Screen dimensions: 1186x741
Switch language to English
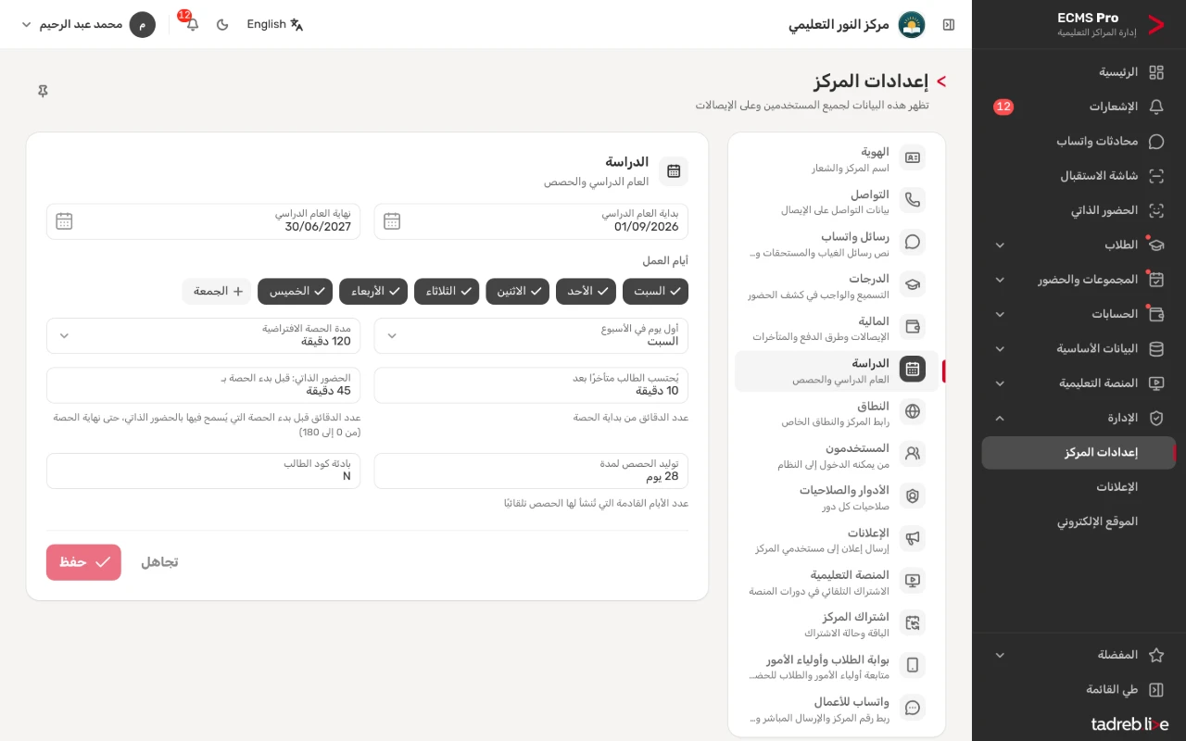(x=275, y=25)
